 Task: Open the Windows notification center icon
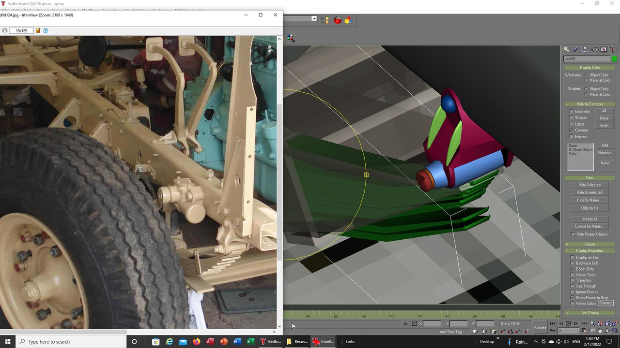click(x=609, y=341)
